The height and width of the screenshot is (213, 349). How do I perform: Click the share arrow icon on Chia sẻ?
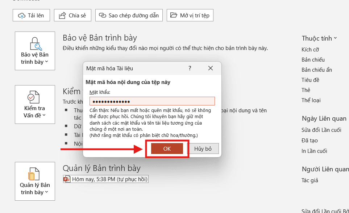[62, 15]
